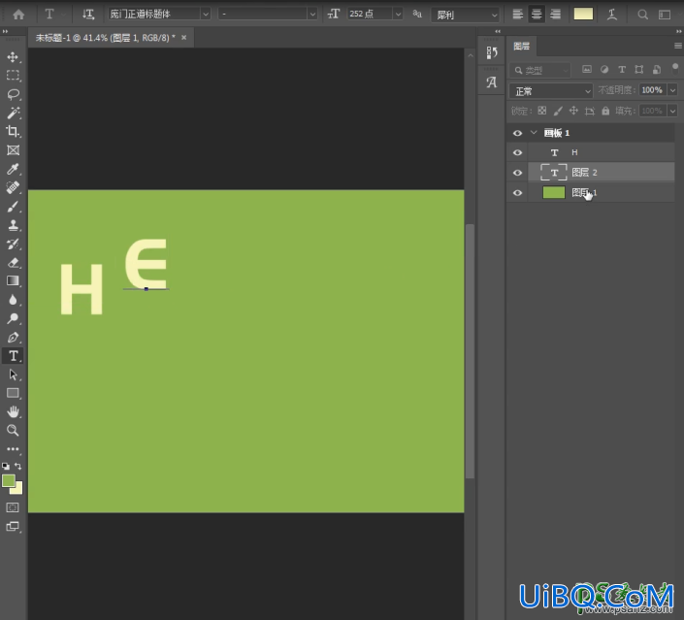The width and height of the screenshot is (684, 620).
Task: Toggle text orientation in options bar
Action: 88,15
